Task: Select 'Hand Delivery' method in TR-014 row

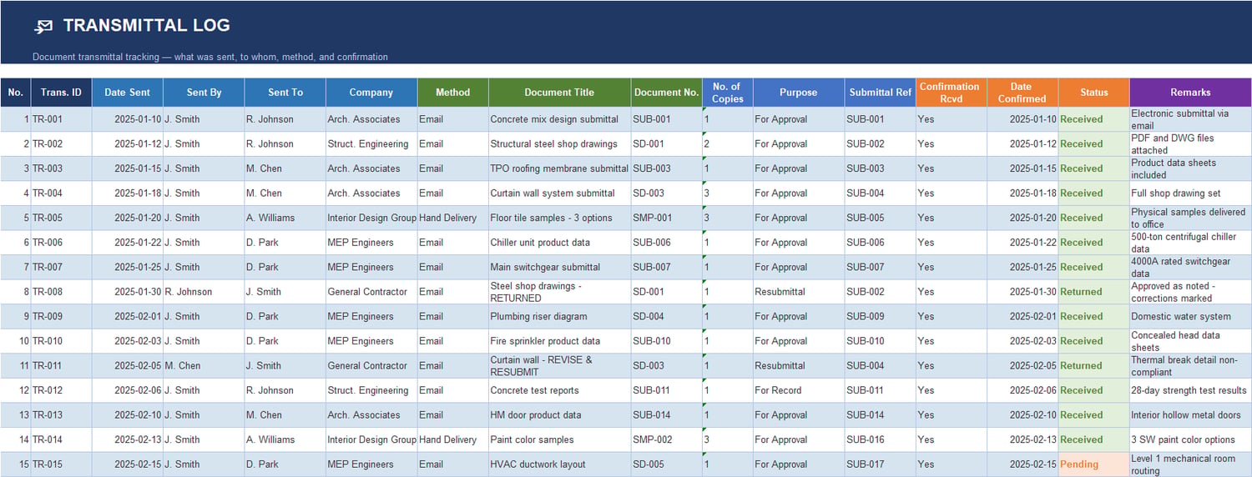Action: point(453,439)
